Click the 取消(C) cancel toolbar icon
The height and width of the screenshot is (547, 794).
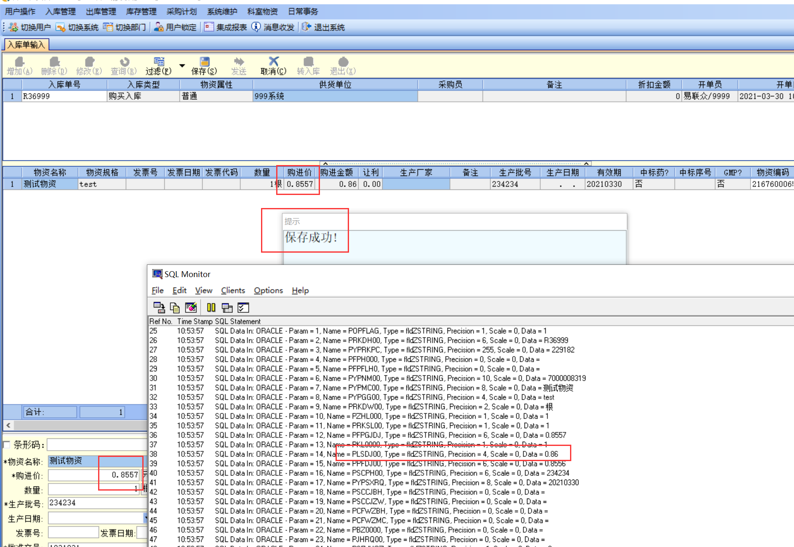pos(274,62)
